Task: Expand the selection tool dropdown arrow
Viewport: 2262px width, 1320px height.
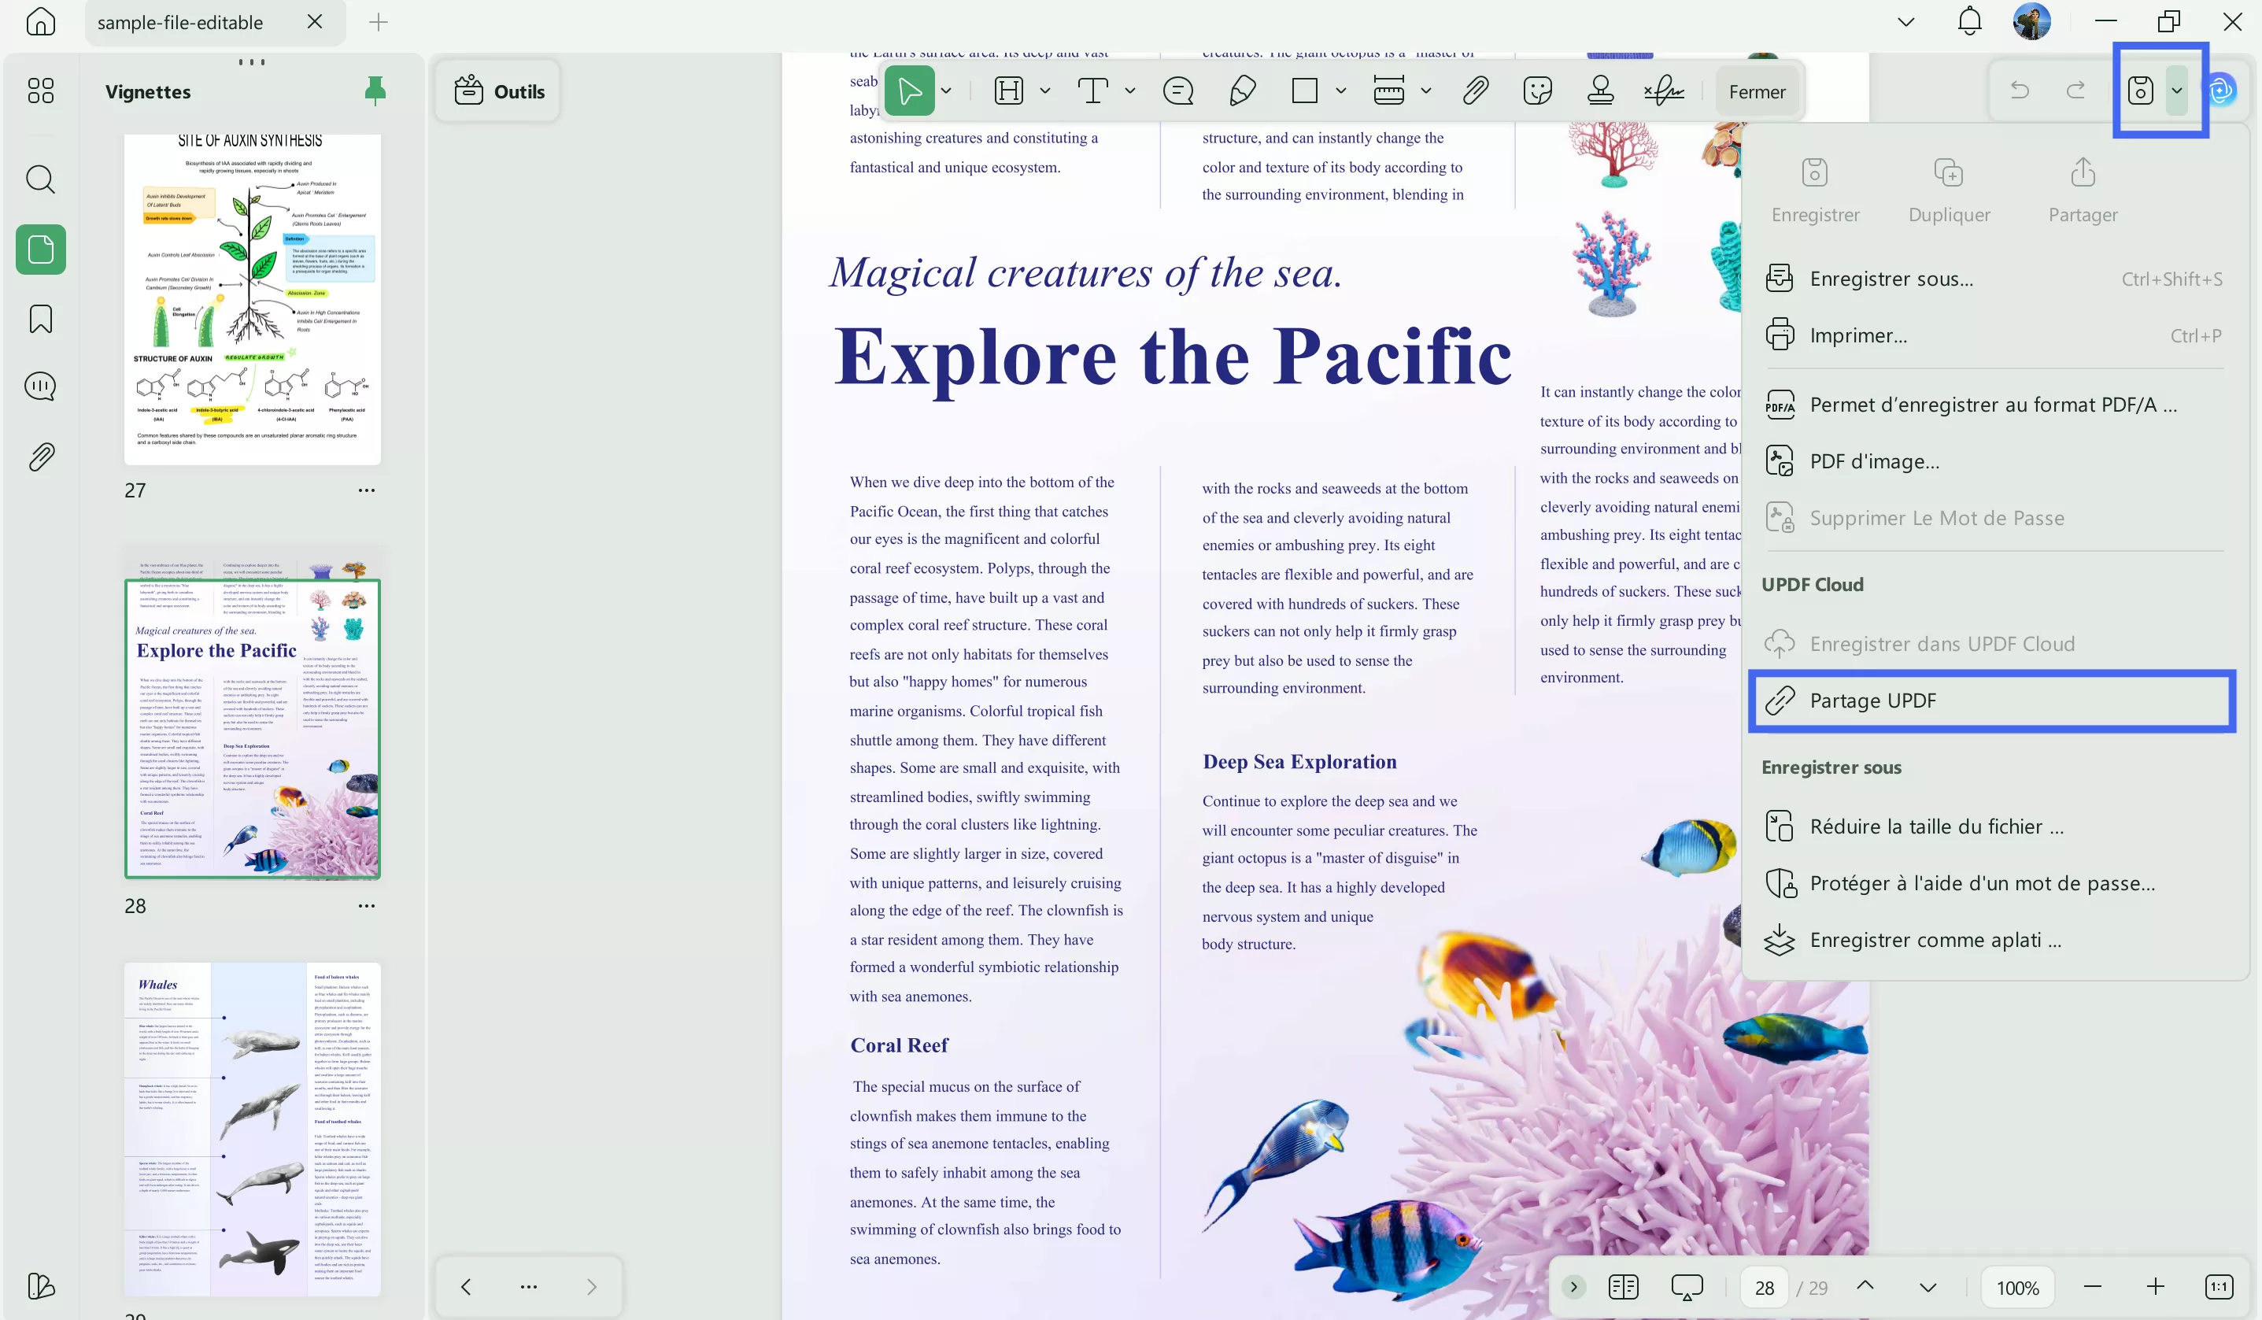Action: (945, 91)
